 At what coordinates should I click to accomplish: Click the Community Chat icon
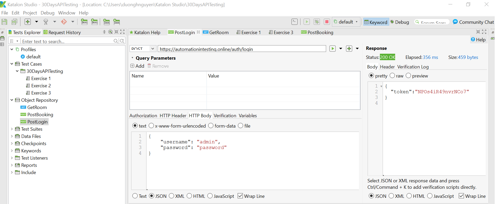coord(455,22)
